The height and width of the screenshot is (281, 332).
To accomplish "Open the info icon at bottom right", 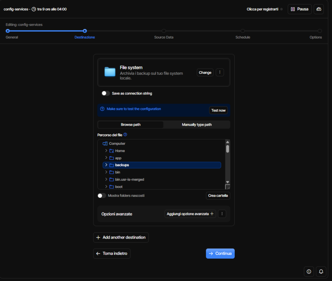I will coord(309,272).
